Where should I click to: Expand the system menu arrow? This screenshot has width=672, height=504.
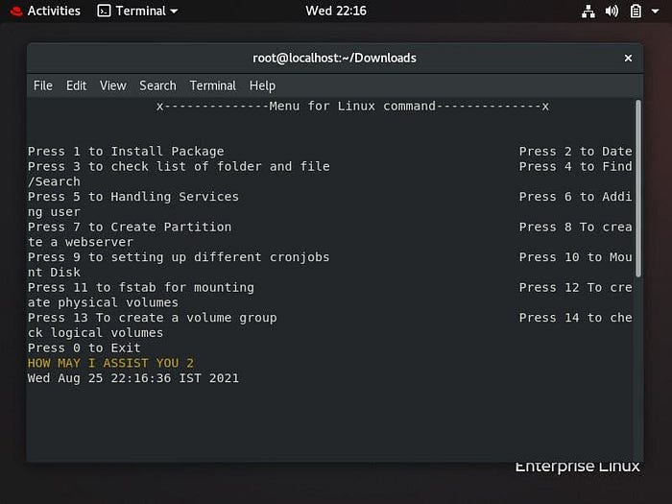tap(655, 12)
